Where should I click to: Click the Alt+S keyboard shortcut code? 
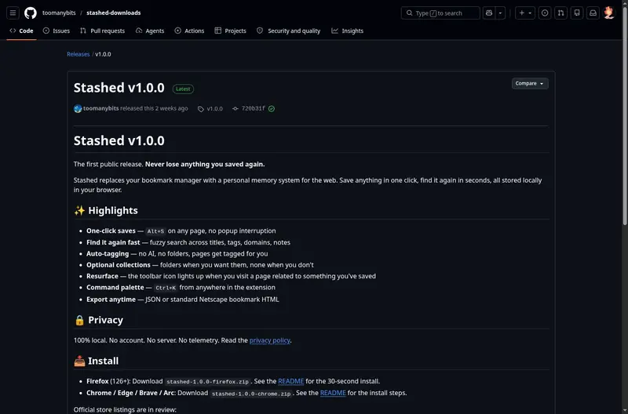(x=155, y=231)
